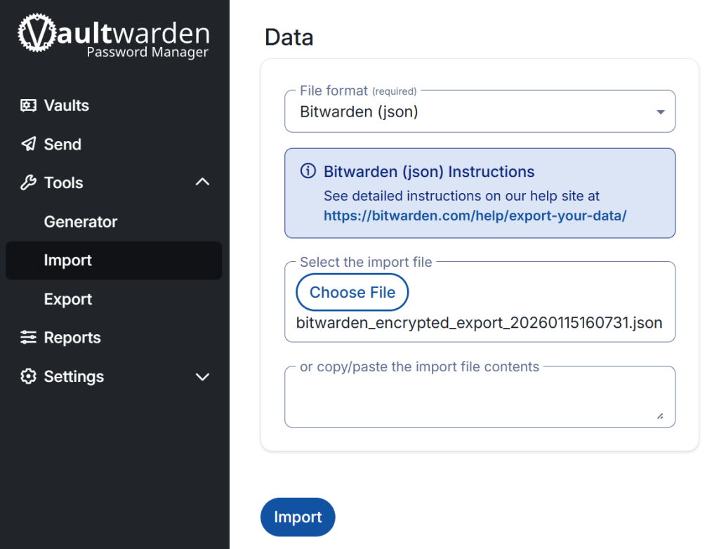Switch to the Generator page
719x549 pixels.
[80, 221]
